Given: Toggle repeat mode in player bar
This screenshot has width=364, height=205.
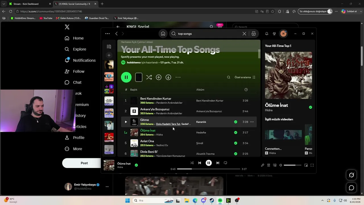Looking at the screenshot, I should click(225, 163).
